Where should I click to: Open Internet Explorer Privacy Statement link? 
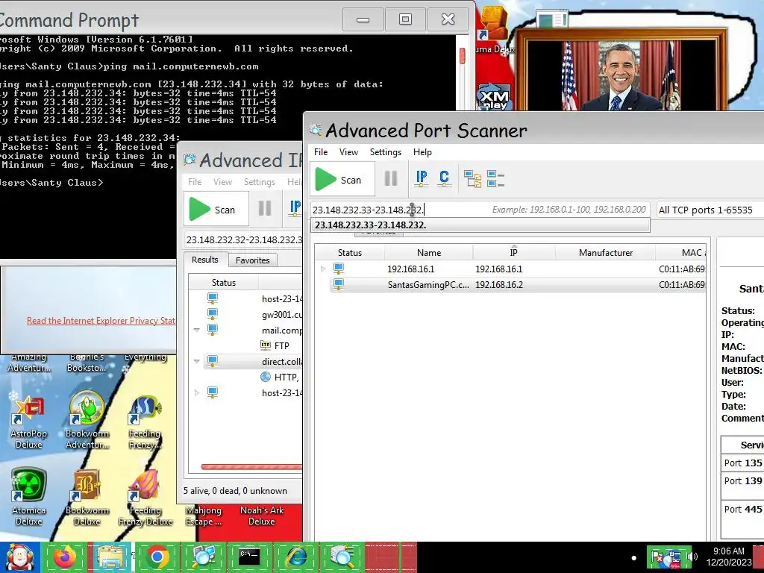point(101,321)
